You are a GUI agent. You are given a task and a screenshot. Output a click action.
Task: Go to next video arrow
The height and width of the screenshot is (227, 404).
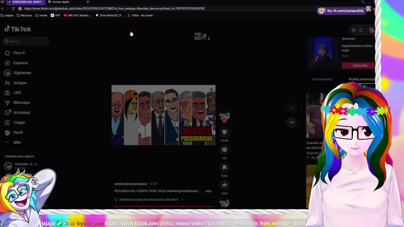292,122
